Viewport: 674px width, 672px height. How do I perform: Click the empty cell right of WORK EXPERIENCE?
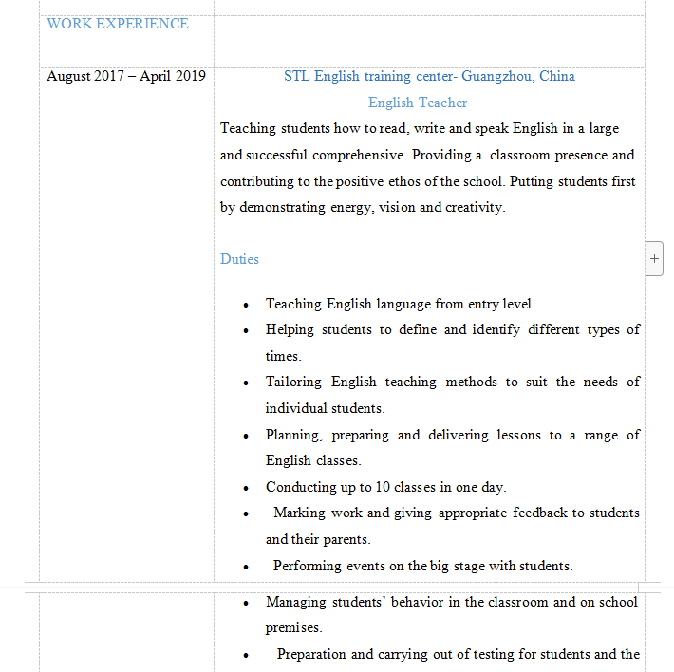point(429,38)
